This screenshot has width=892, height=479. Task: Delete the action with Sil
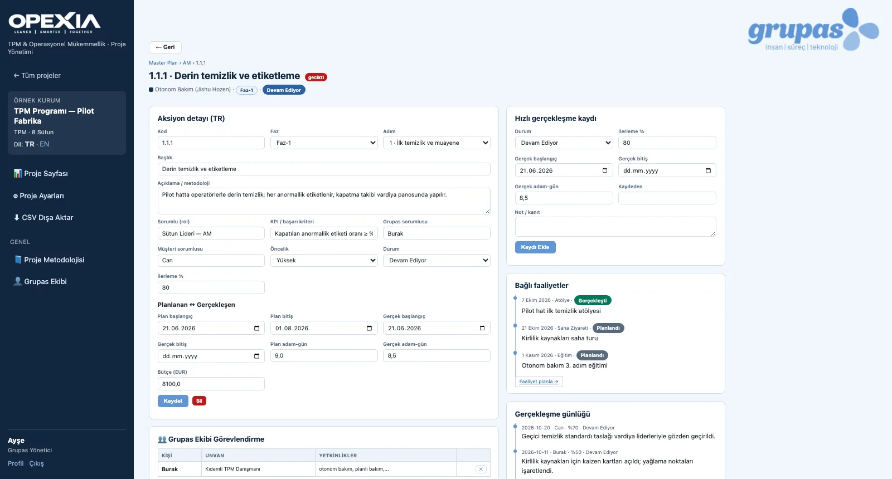pos(199,401)
